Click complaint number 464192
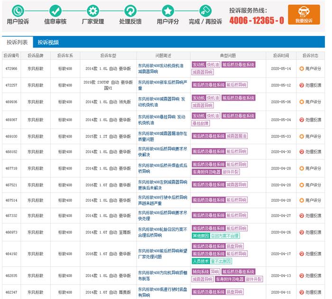Image resolution: width=332 pixels, height=299 pixels. pyautogui.click(x=11, y=254)
